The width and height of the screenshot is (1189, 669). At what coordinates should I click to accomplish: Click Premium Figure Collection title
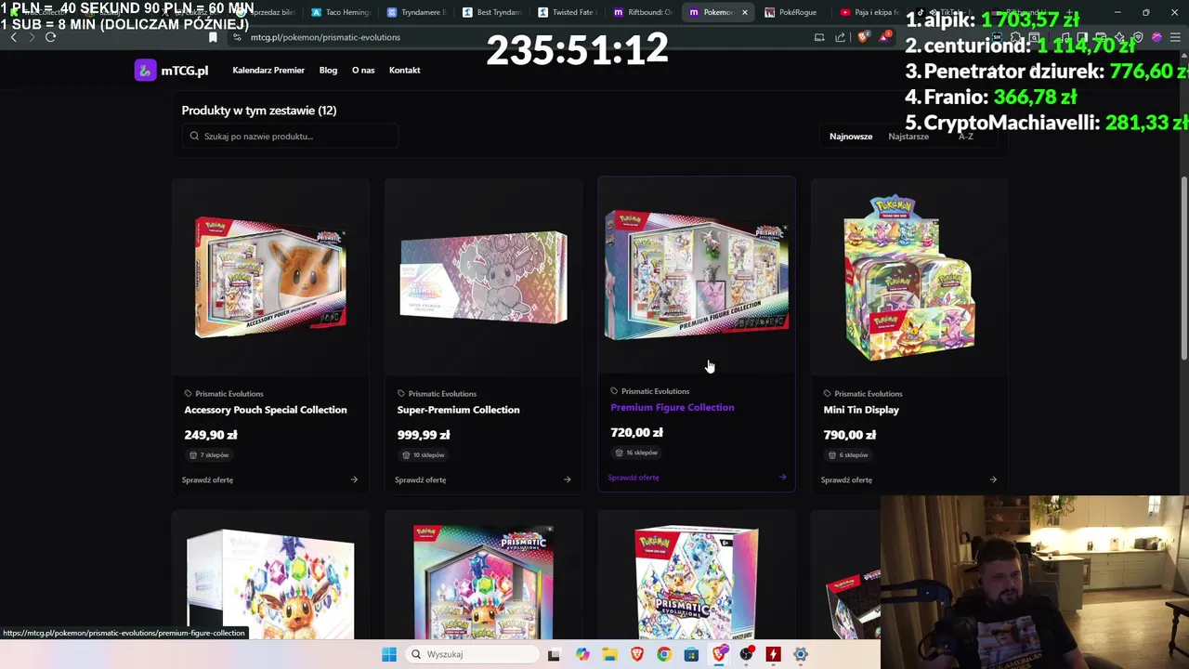[672, 407]
